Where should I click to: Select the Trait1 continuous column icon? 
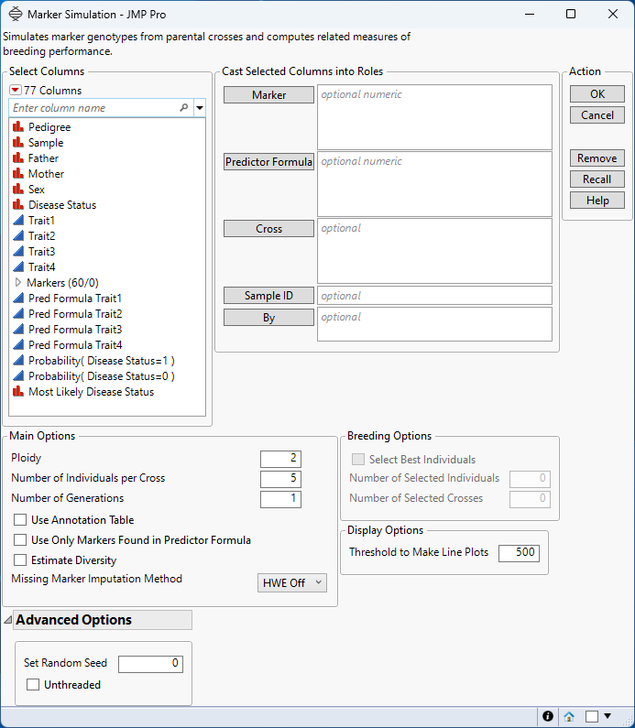(18, 220)
